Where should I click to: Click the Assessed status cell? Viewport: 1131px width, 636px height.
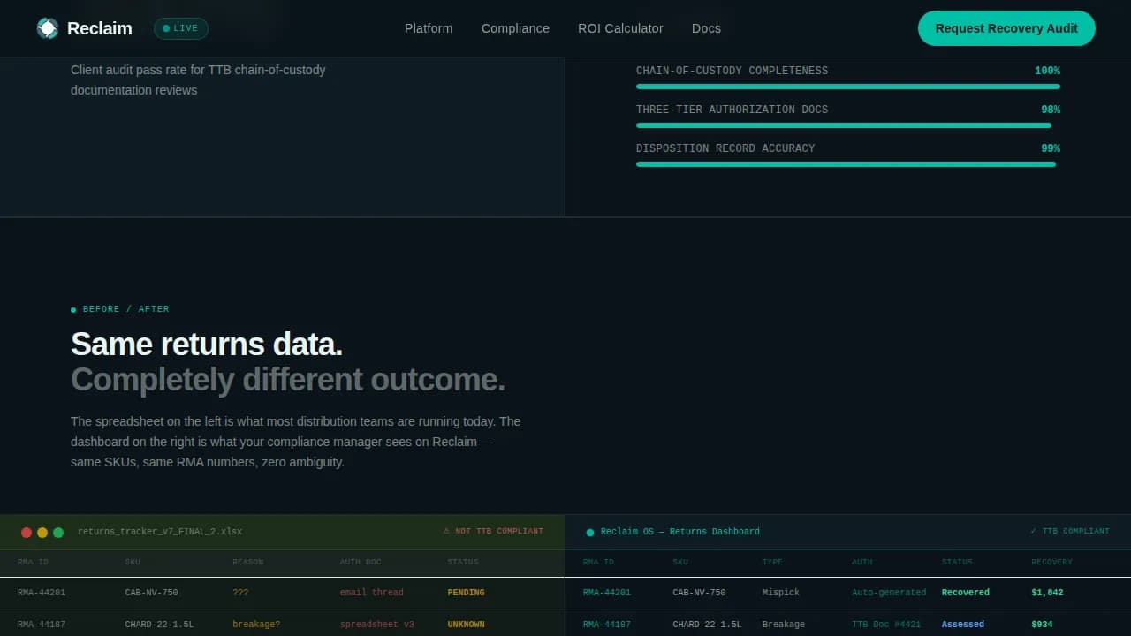pyautogui.click(x=963, y=625)
